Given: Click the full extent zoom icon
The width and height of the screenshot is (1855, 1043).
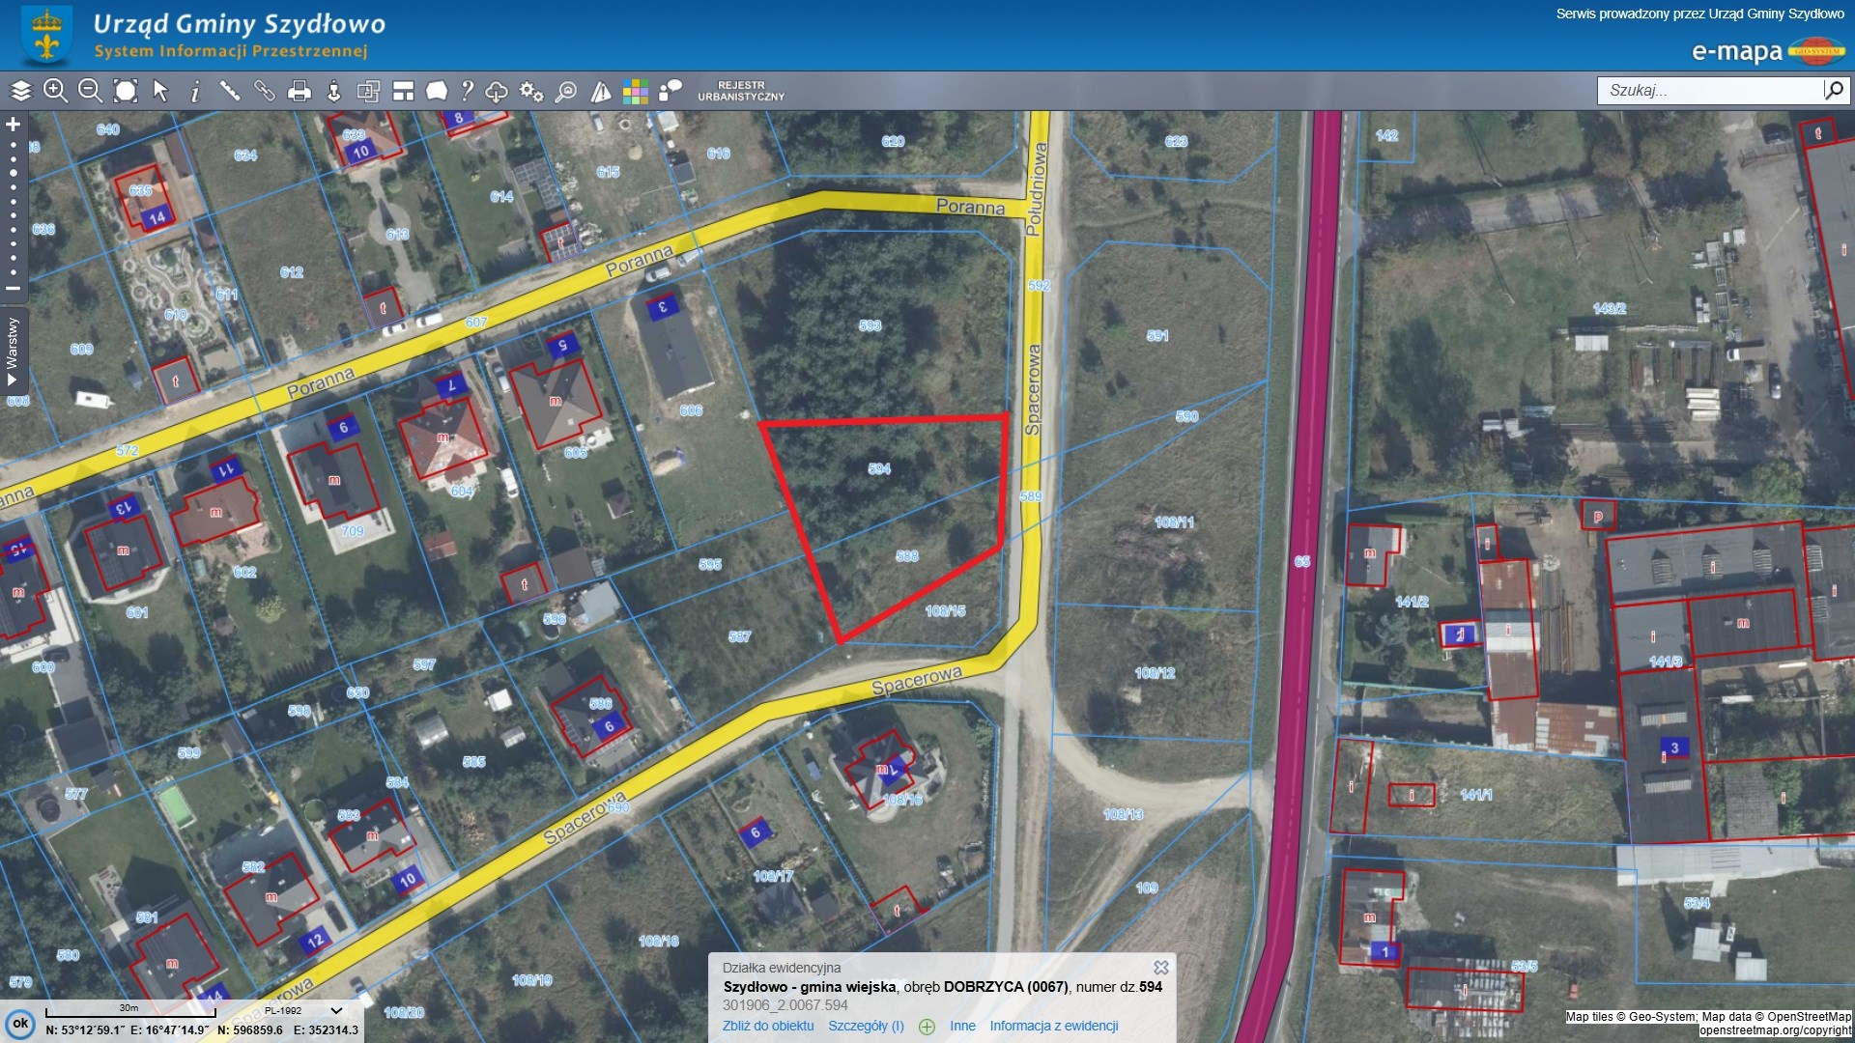Looking at the screenshot, I should pos(126,91).
